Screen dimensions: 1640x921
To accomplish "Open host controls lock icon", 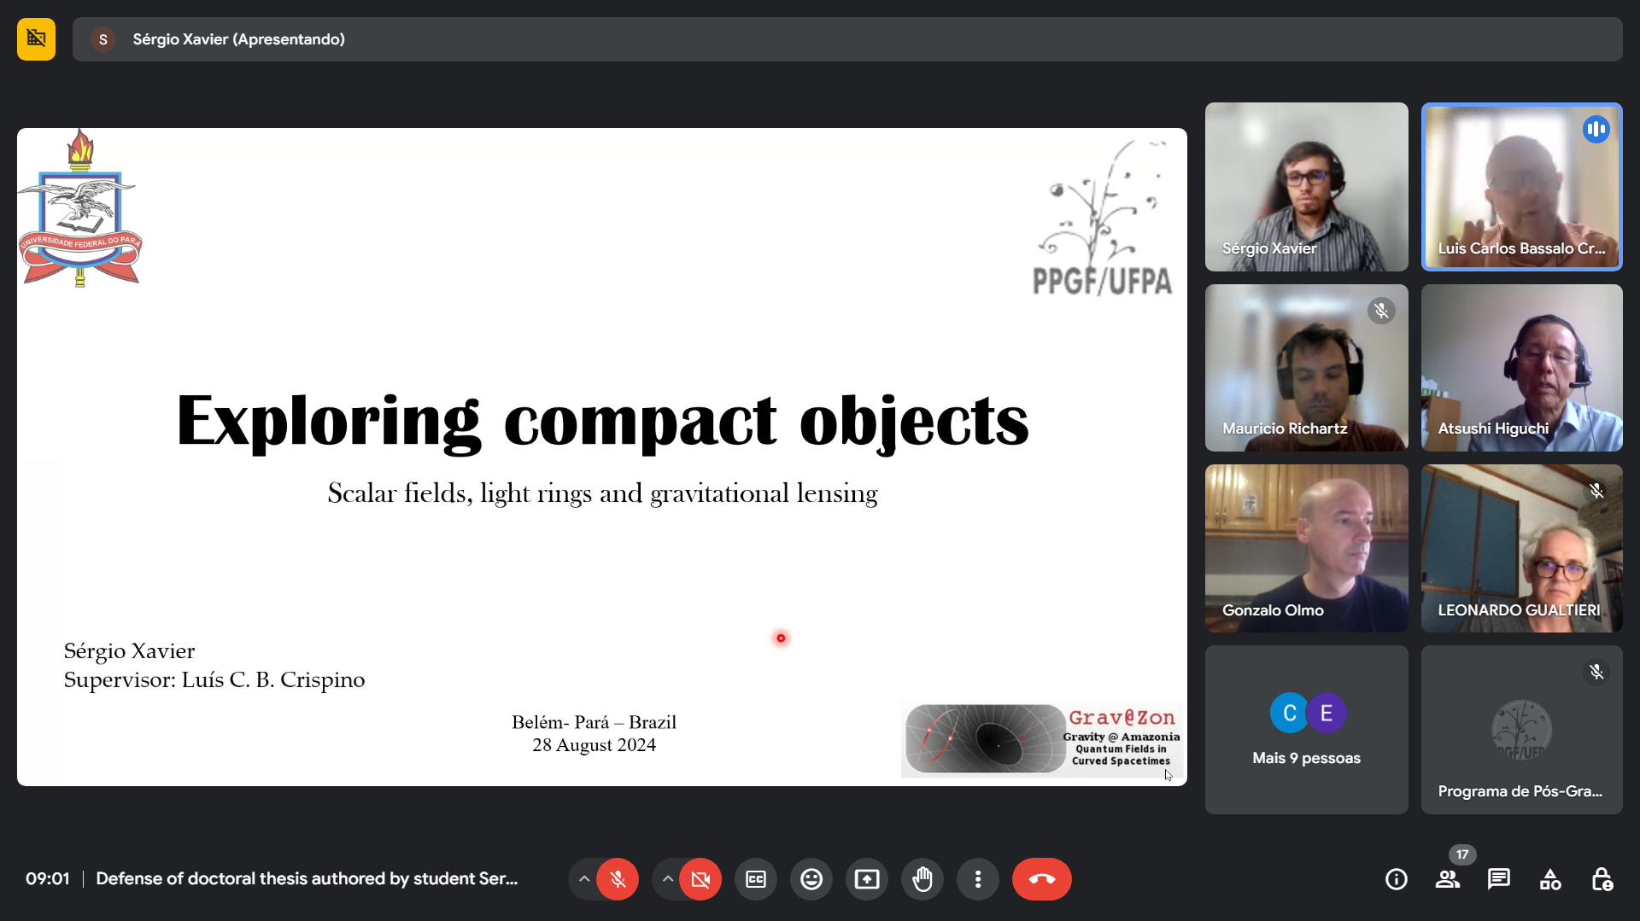I will pyautogui.click(x=1602, y=879).
